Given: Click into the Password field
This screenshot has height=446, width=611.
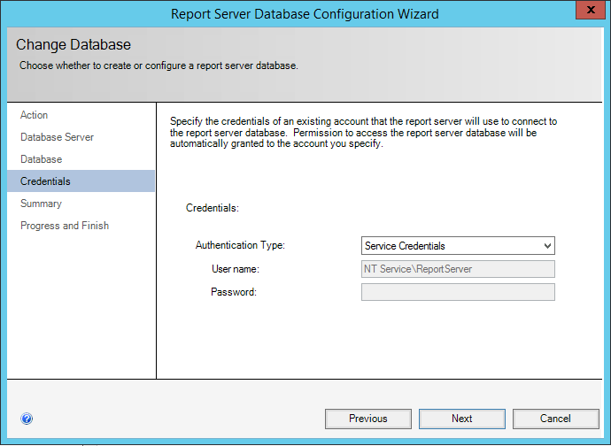Looking at the screenshot, I should (x=458, y=292).
